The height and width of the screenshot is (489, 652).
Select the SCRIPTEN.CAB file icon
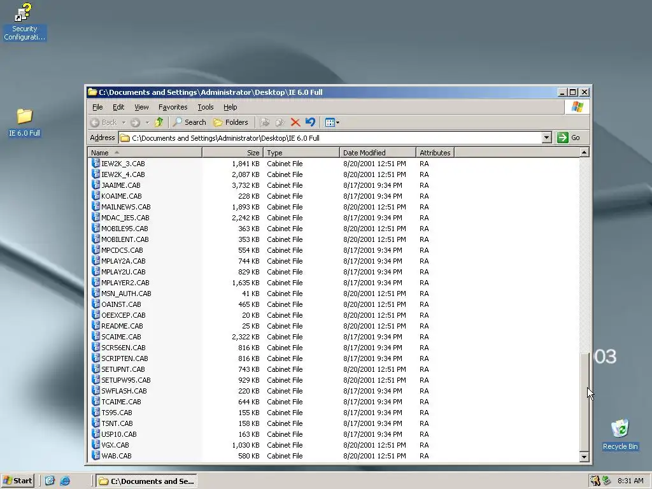coord(96,358)
